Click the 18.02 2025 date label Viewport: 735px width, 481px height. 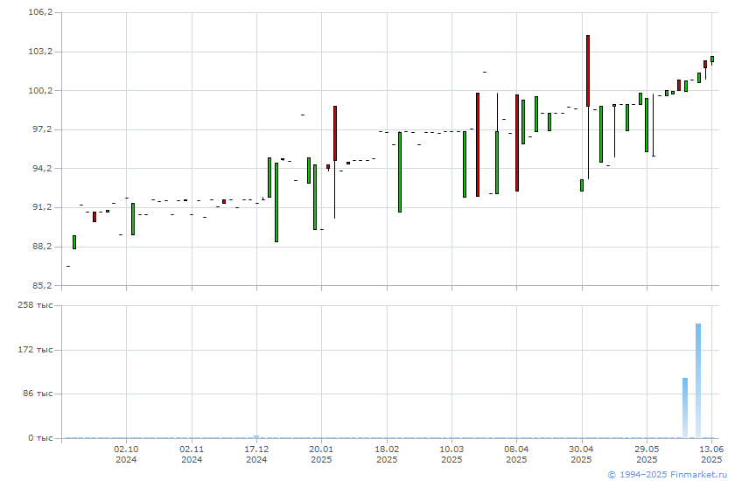coord(387,454)
